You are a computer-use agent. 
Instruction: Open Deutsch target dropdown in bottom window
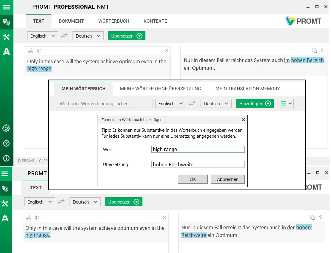pyautogui.click(x=85, y=202)
